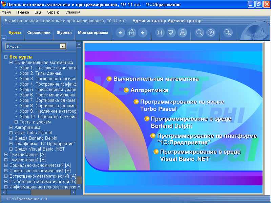
Task: Go forward with the right arrow icon
Action: point(143,32)
